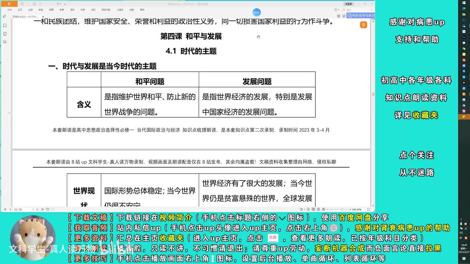Click the pen icon atop left sidebar
The height and width of the screenshot is (264, 470).
pyautogui.click(x=4, y=16)
